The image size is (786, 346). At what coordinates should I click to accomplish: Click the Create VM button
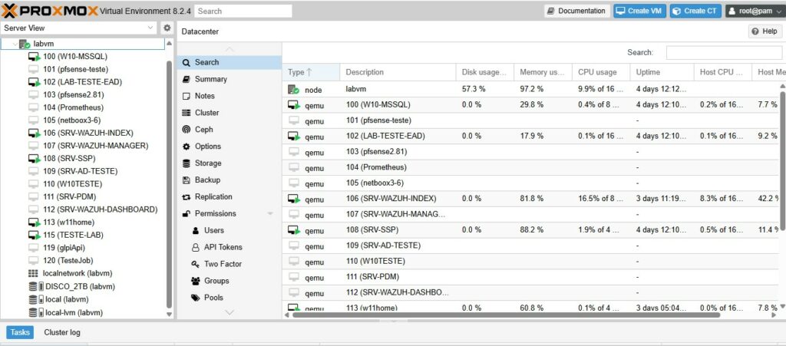[639, 11]
